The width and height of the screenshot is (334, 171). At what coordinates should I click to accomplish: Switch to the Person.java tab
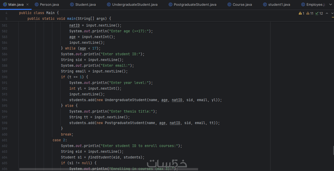click(47, 4)
